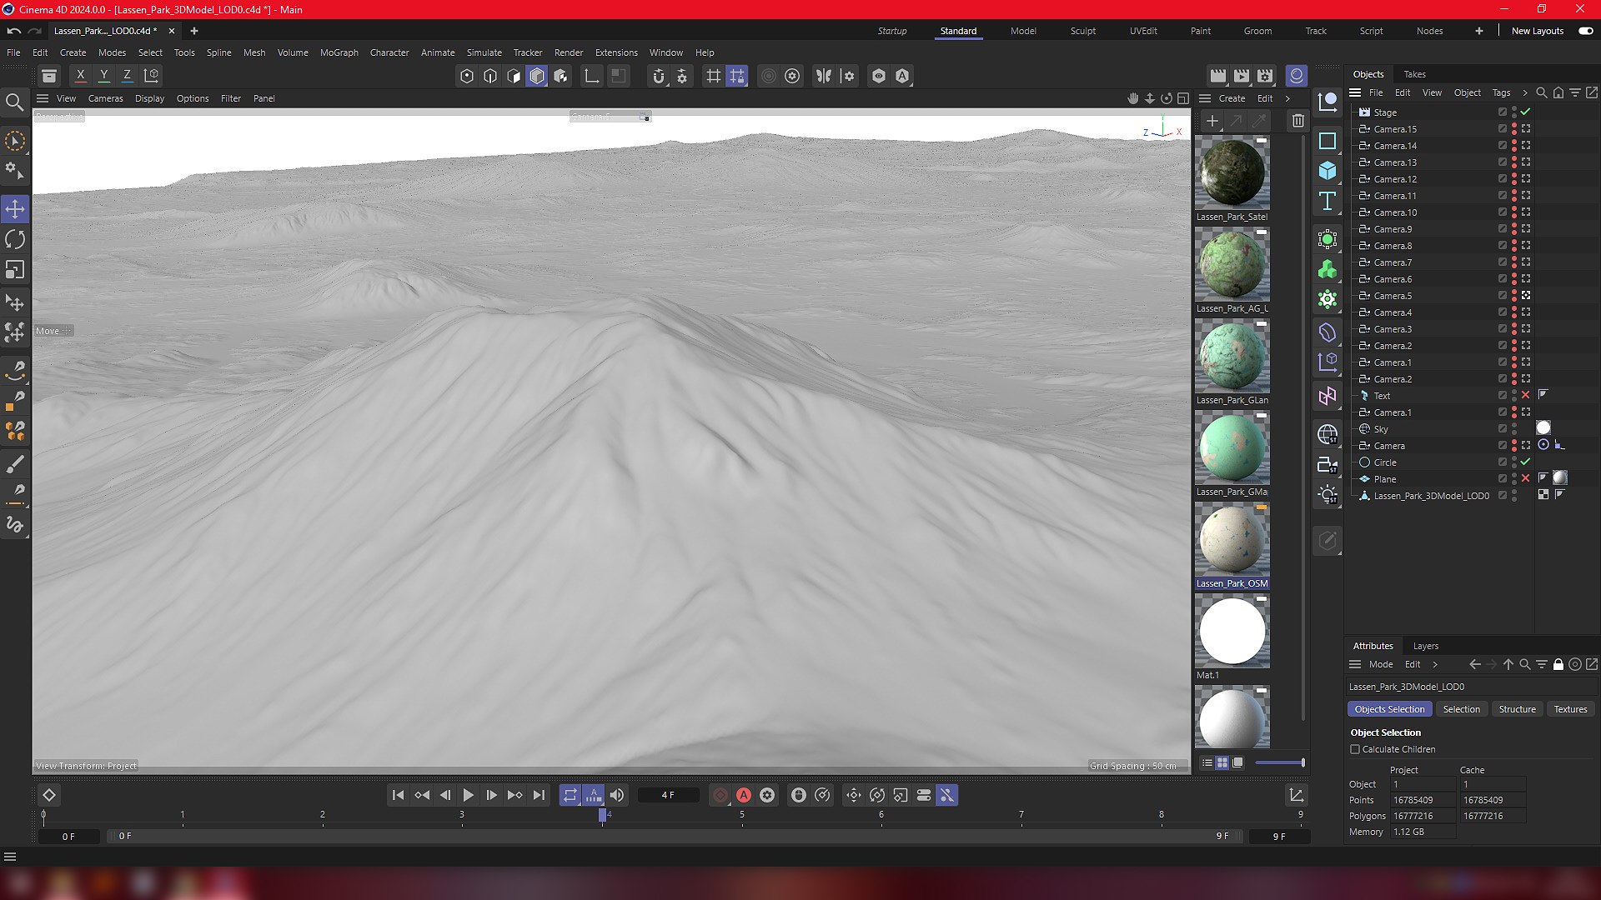Click the Objects Selection button

(1389, 709)
